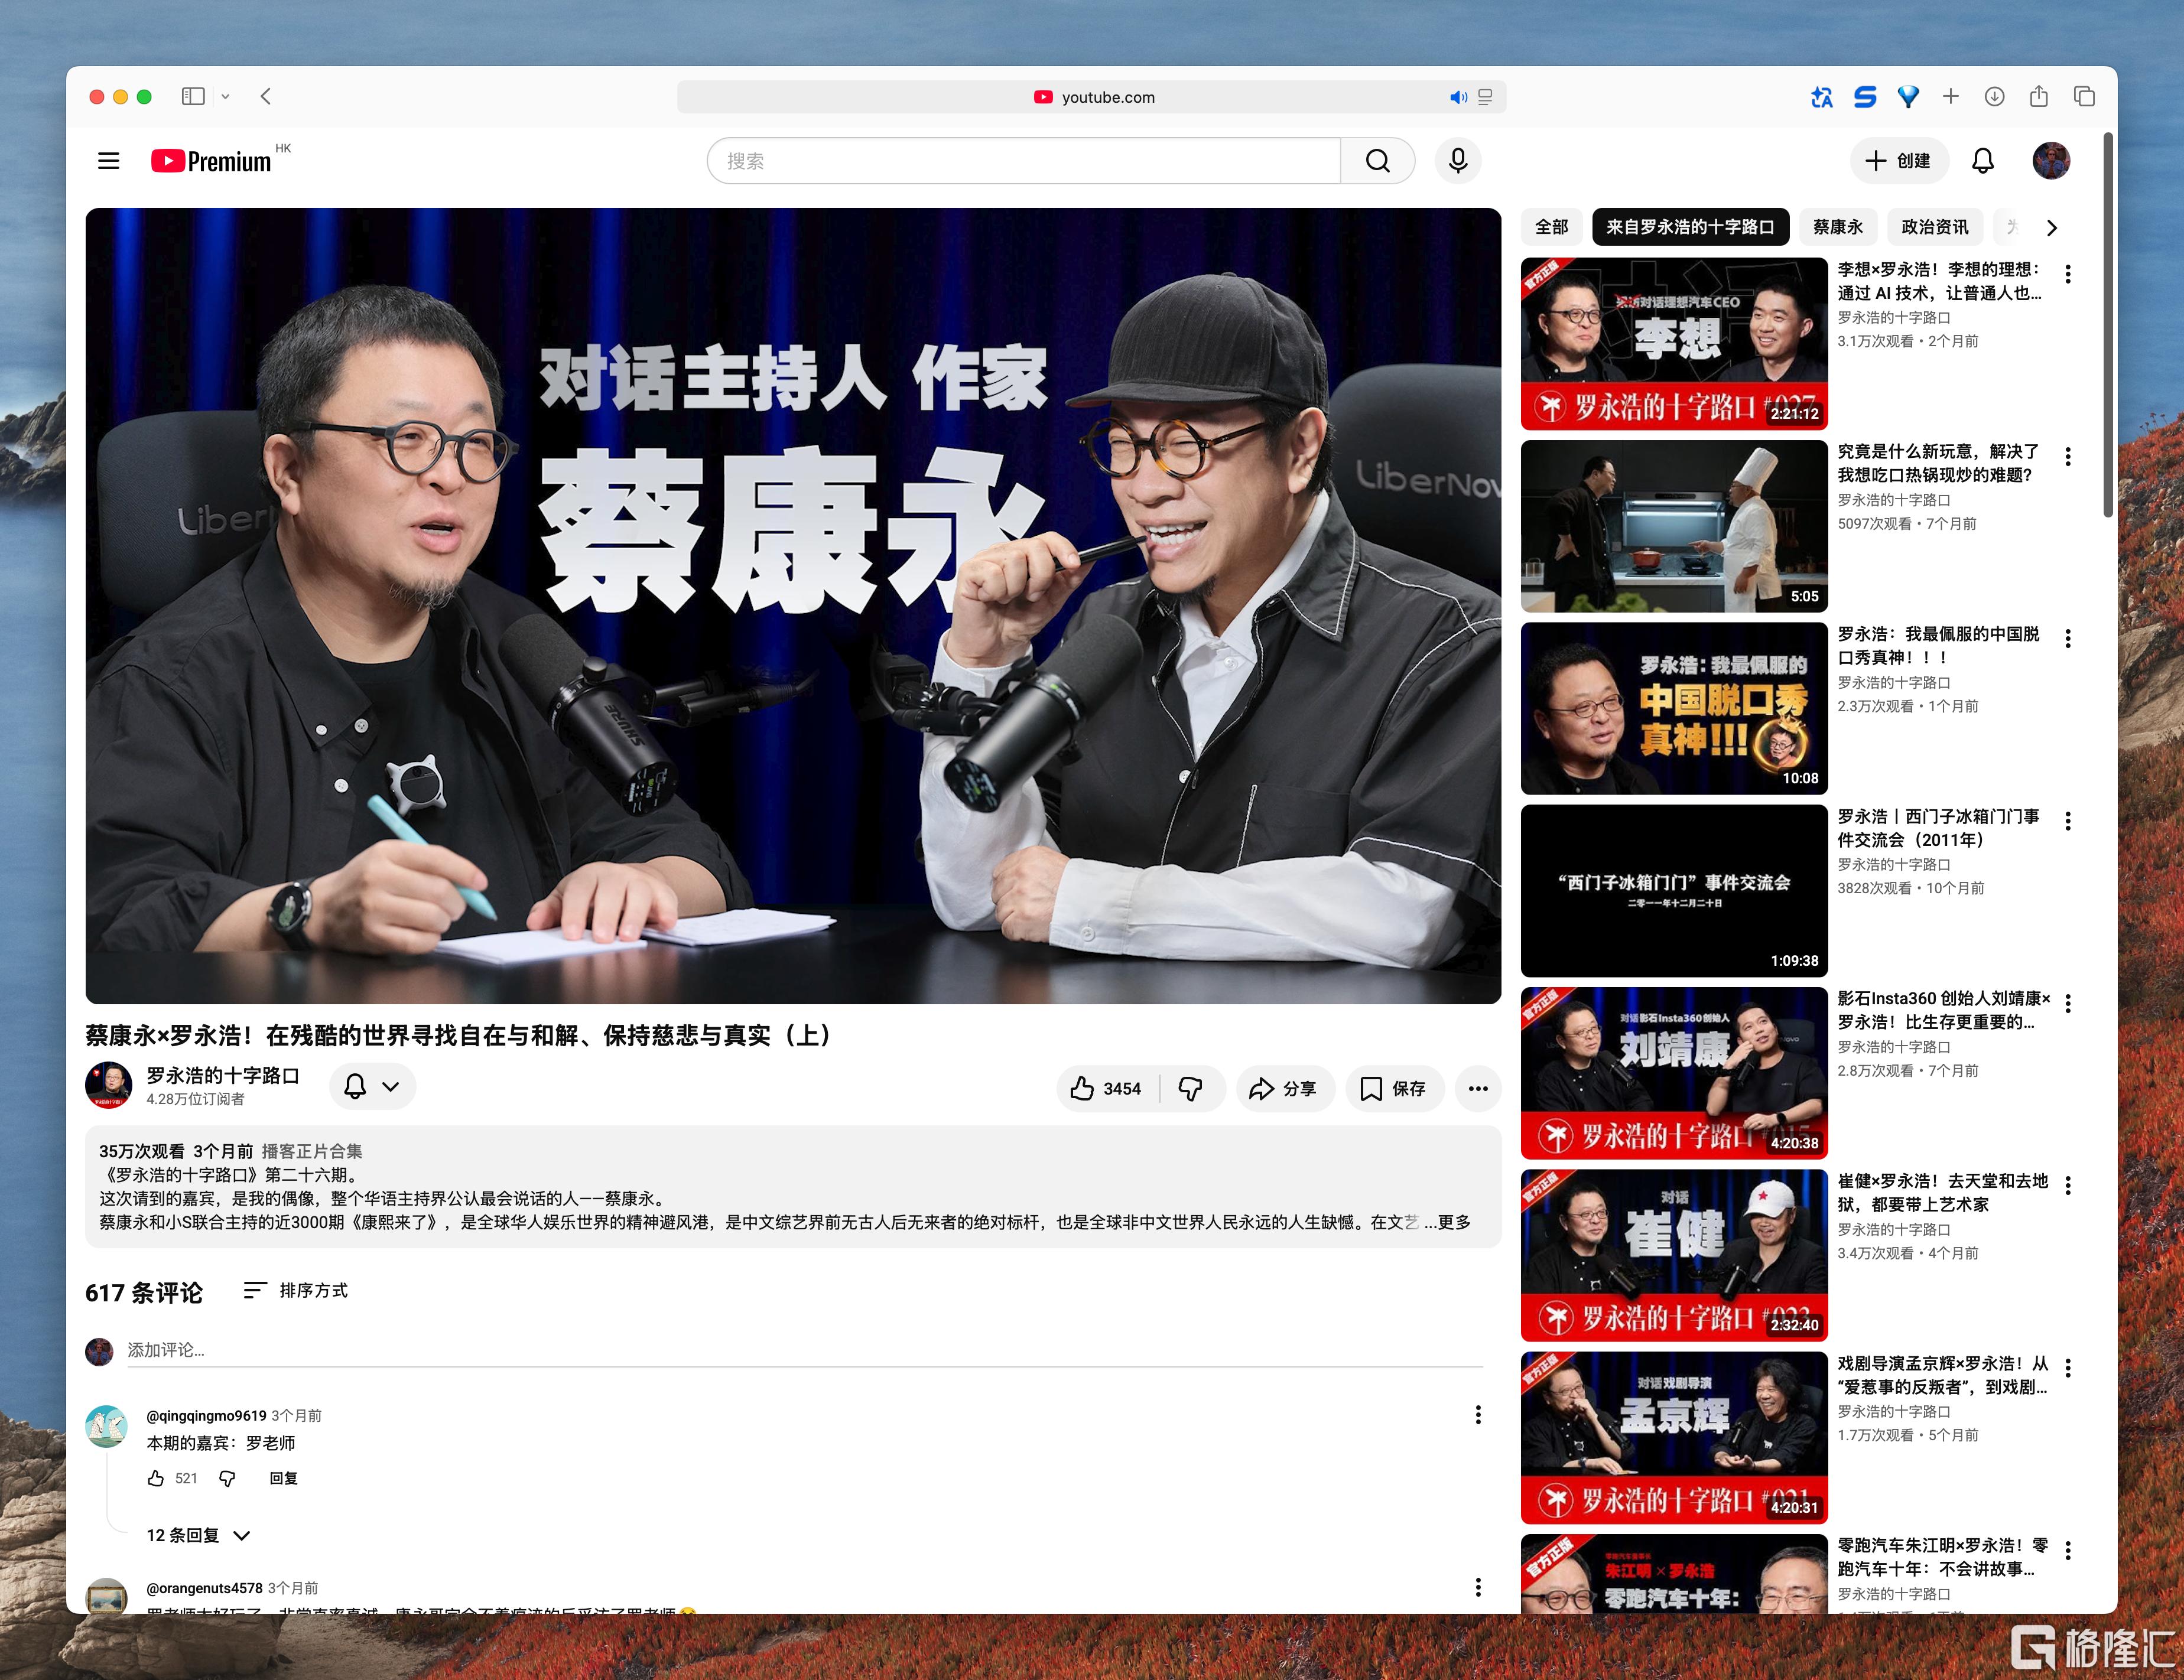Viewport: 2184px width, 1680px height.
Task: Go back with Safari back arrow
Action: click(265, 97)
